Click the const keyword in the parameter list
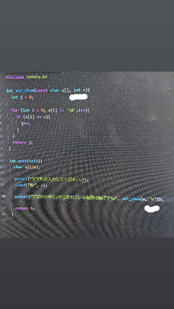Screen dimensions: 174x309 click(42, 90)
